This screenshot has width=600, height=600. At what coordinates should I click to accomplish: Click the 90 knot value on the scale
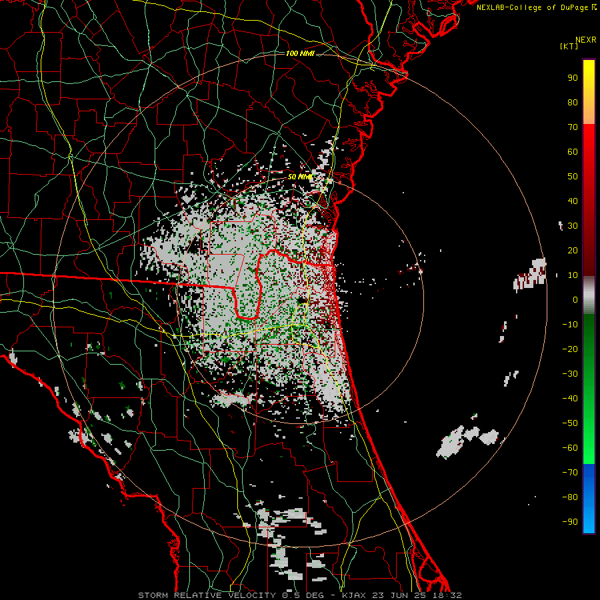click(573, 78)
